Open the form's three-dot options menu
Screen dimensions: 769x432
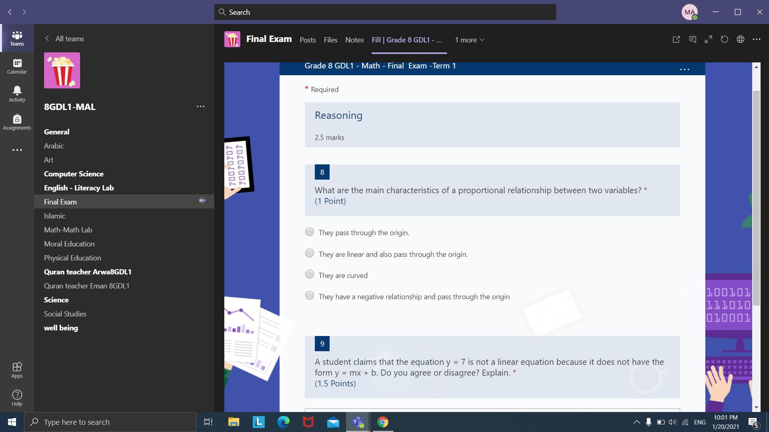pyautogui.click(x=684, y=70)
